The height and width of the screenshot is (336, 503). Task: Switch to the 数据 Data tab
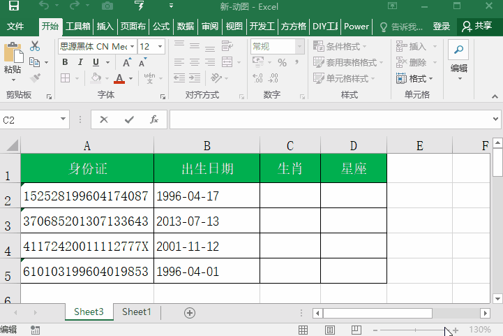tap(186, 27)
